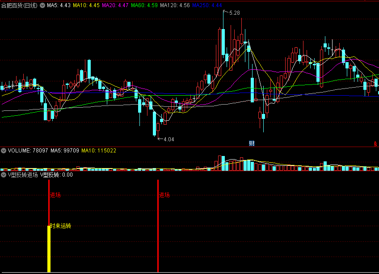Select the MA120: 4.56 label
379x274 pixels.
(175, 5)
